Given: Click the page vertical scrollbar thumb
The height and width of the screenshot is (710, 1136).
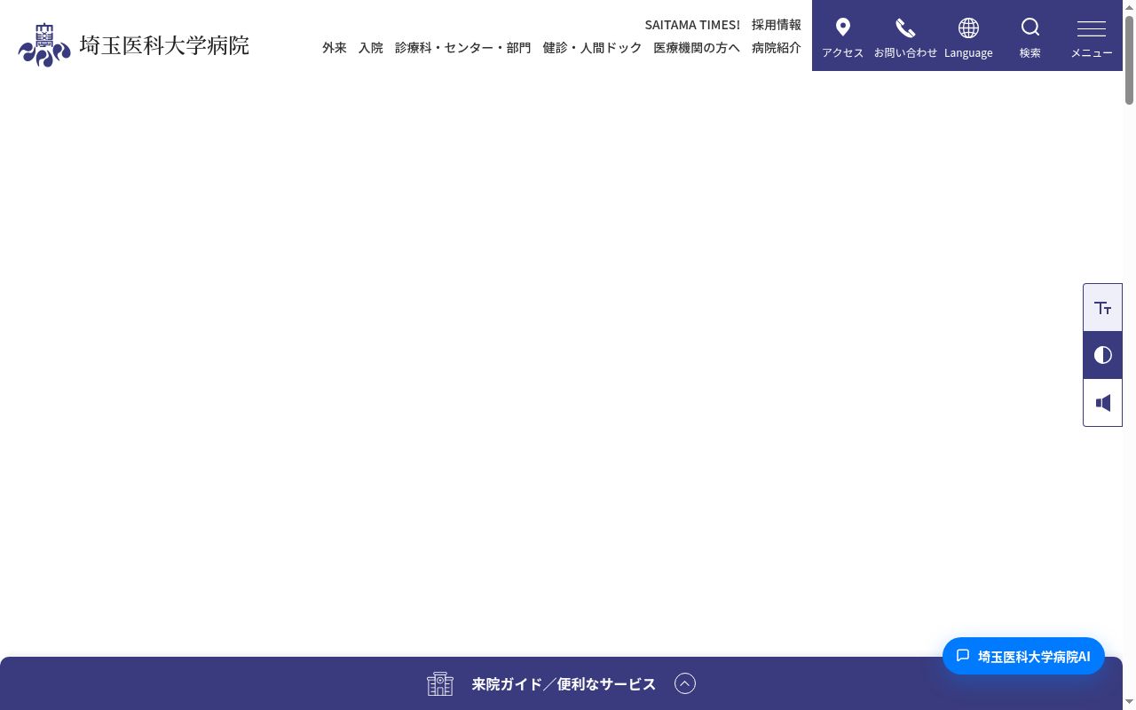Looking at the screenshot, I should click(1130, 60).
